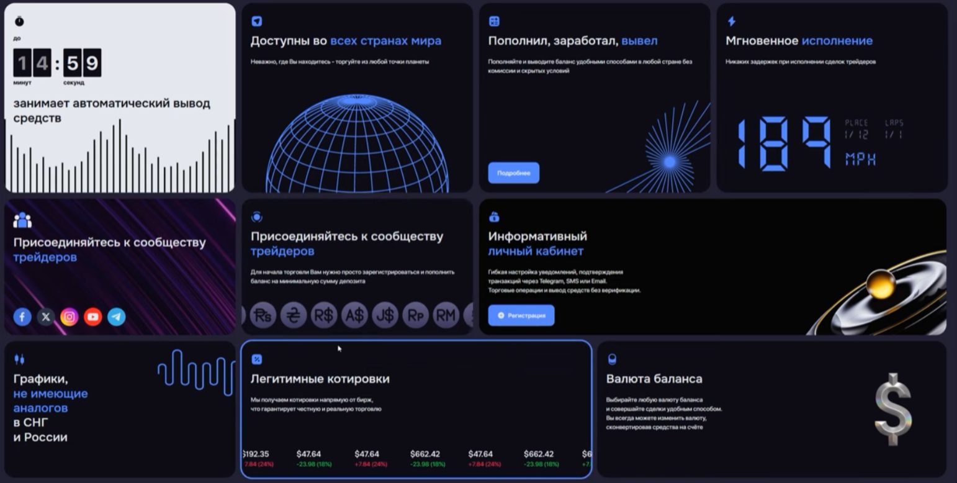Click the blue starburst graphic
This screenshot has height=483, width=957.
click(x=669, y=160)
